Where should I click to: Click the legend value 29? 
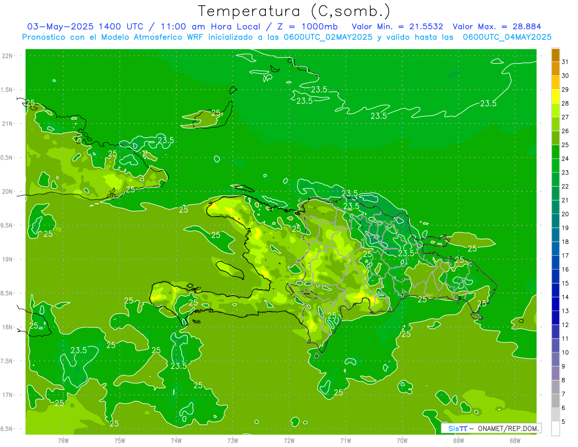coord(565,89)
